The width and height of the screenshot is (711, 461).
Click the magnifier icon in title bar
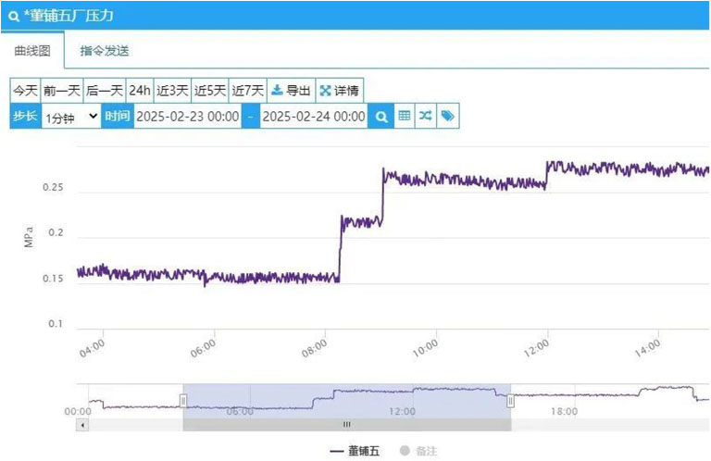click(x=14, y=17)
